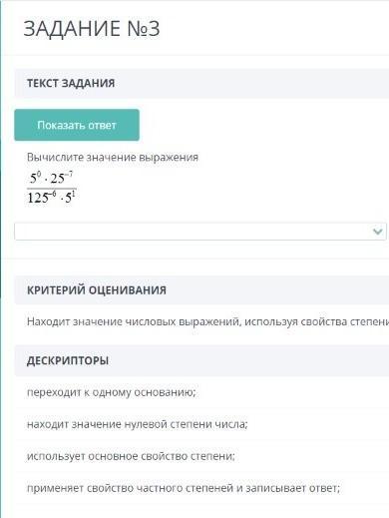Image resolution: width=389 pixels, height=518 pixels.
Task: Click the numerator 5⁰ · 25⁻⁷ of the fraction
Action: pyautogui.click(x=51, y=179)
